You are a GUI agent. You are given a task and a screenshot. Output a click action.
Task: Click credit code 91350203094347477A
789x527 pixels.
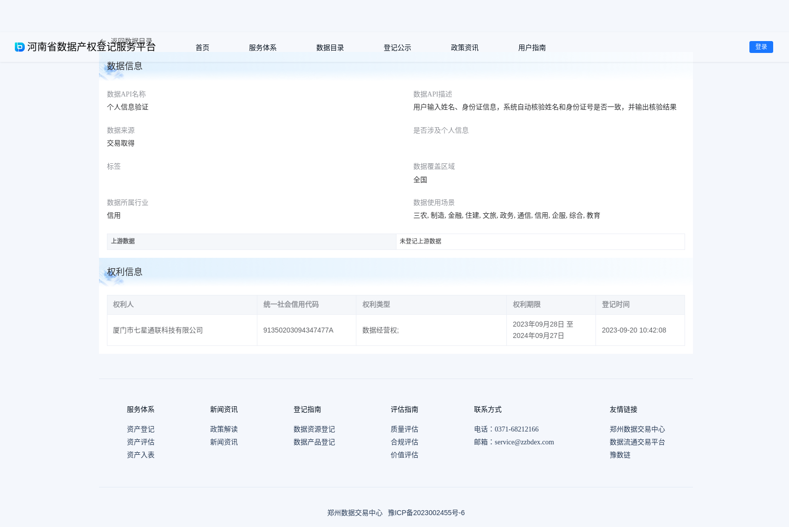(x=298, y=330)
